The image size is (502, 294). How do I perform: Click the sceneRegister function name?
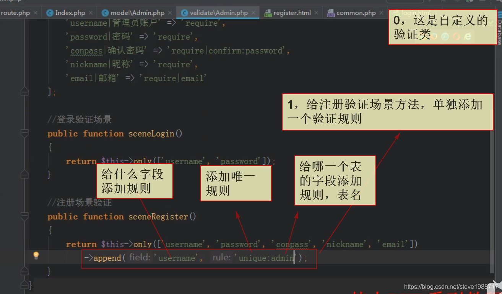tap(158, 217)
